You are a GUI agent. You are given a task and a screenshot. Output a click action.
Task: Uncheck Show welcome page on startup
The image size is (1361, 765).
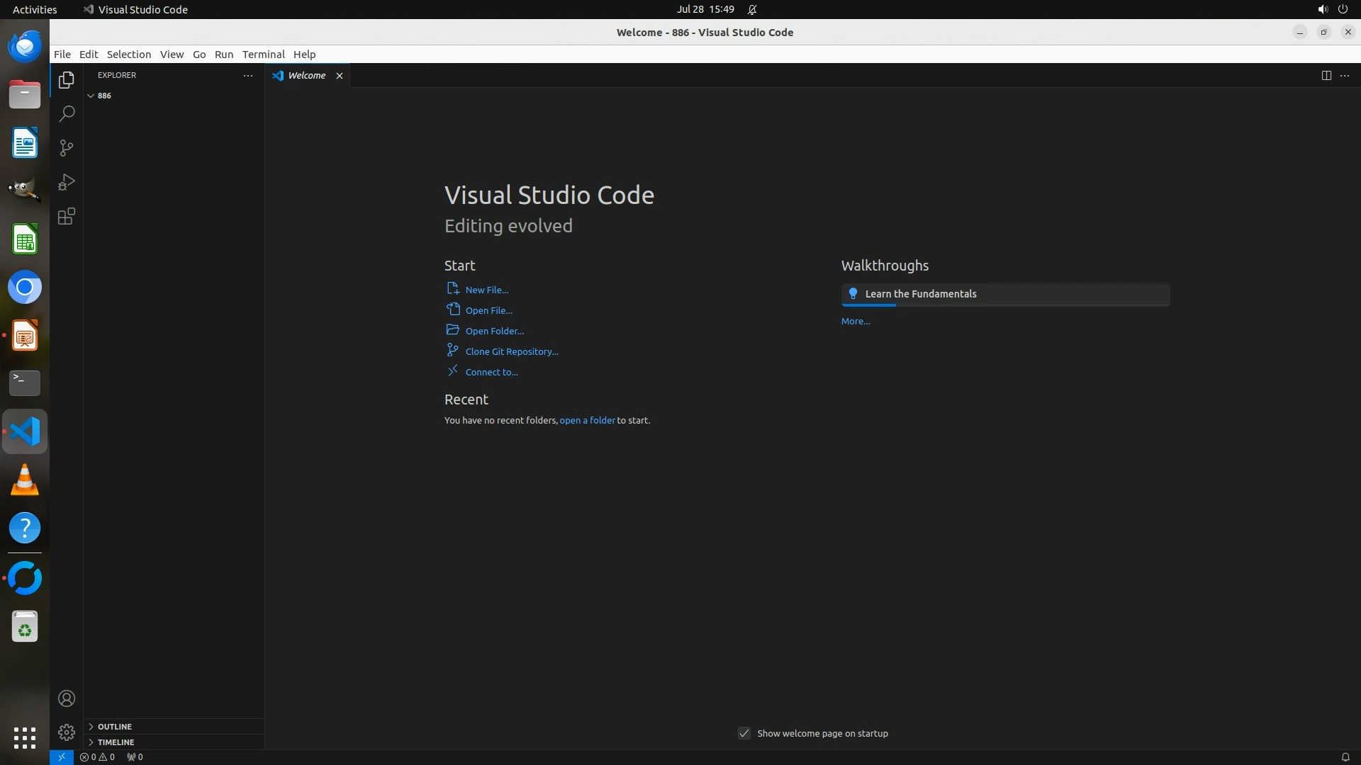[x=744, y=733]
